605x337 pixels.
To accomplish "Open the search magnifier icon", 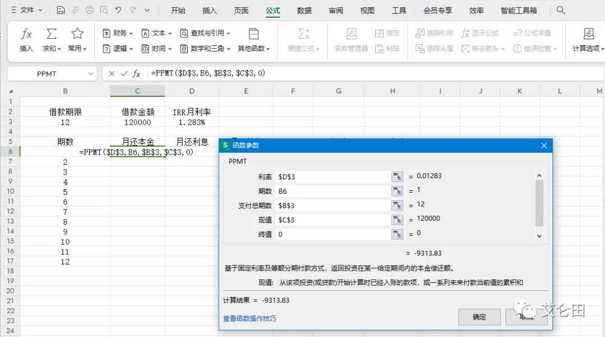I will coord(561,10).
